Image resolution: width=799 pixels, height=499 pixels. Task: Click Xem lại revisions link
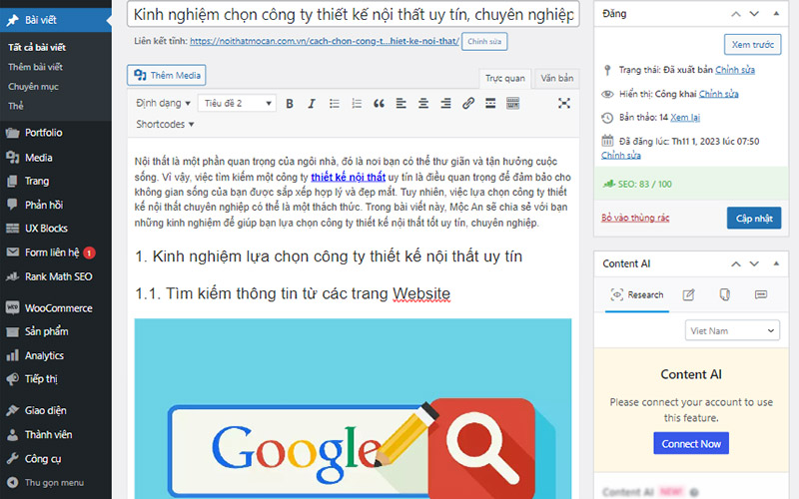click(x=685, y=118)
